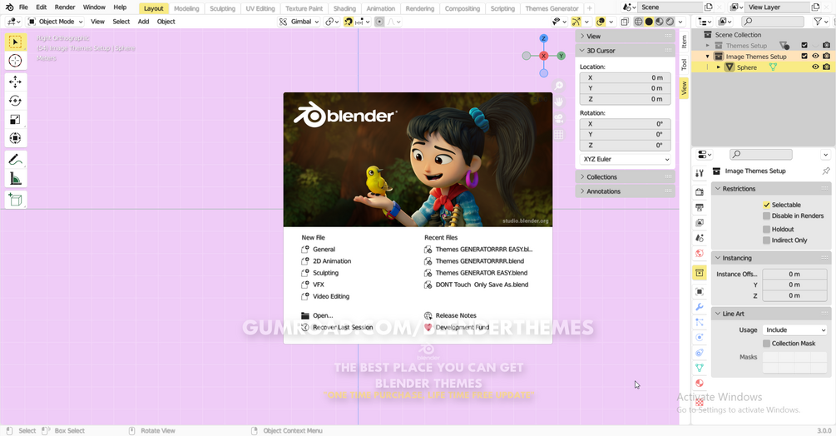Viewport: 836px width, 436px height.
Task: Open the Object Mode dropdown
Action: pyautogui.click(x=56, y=22)
